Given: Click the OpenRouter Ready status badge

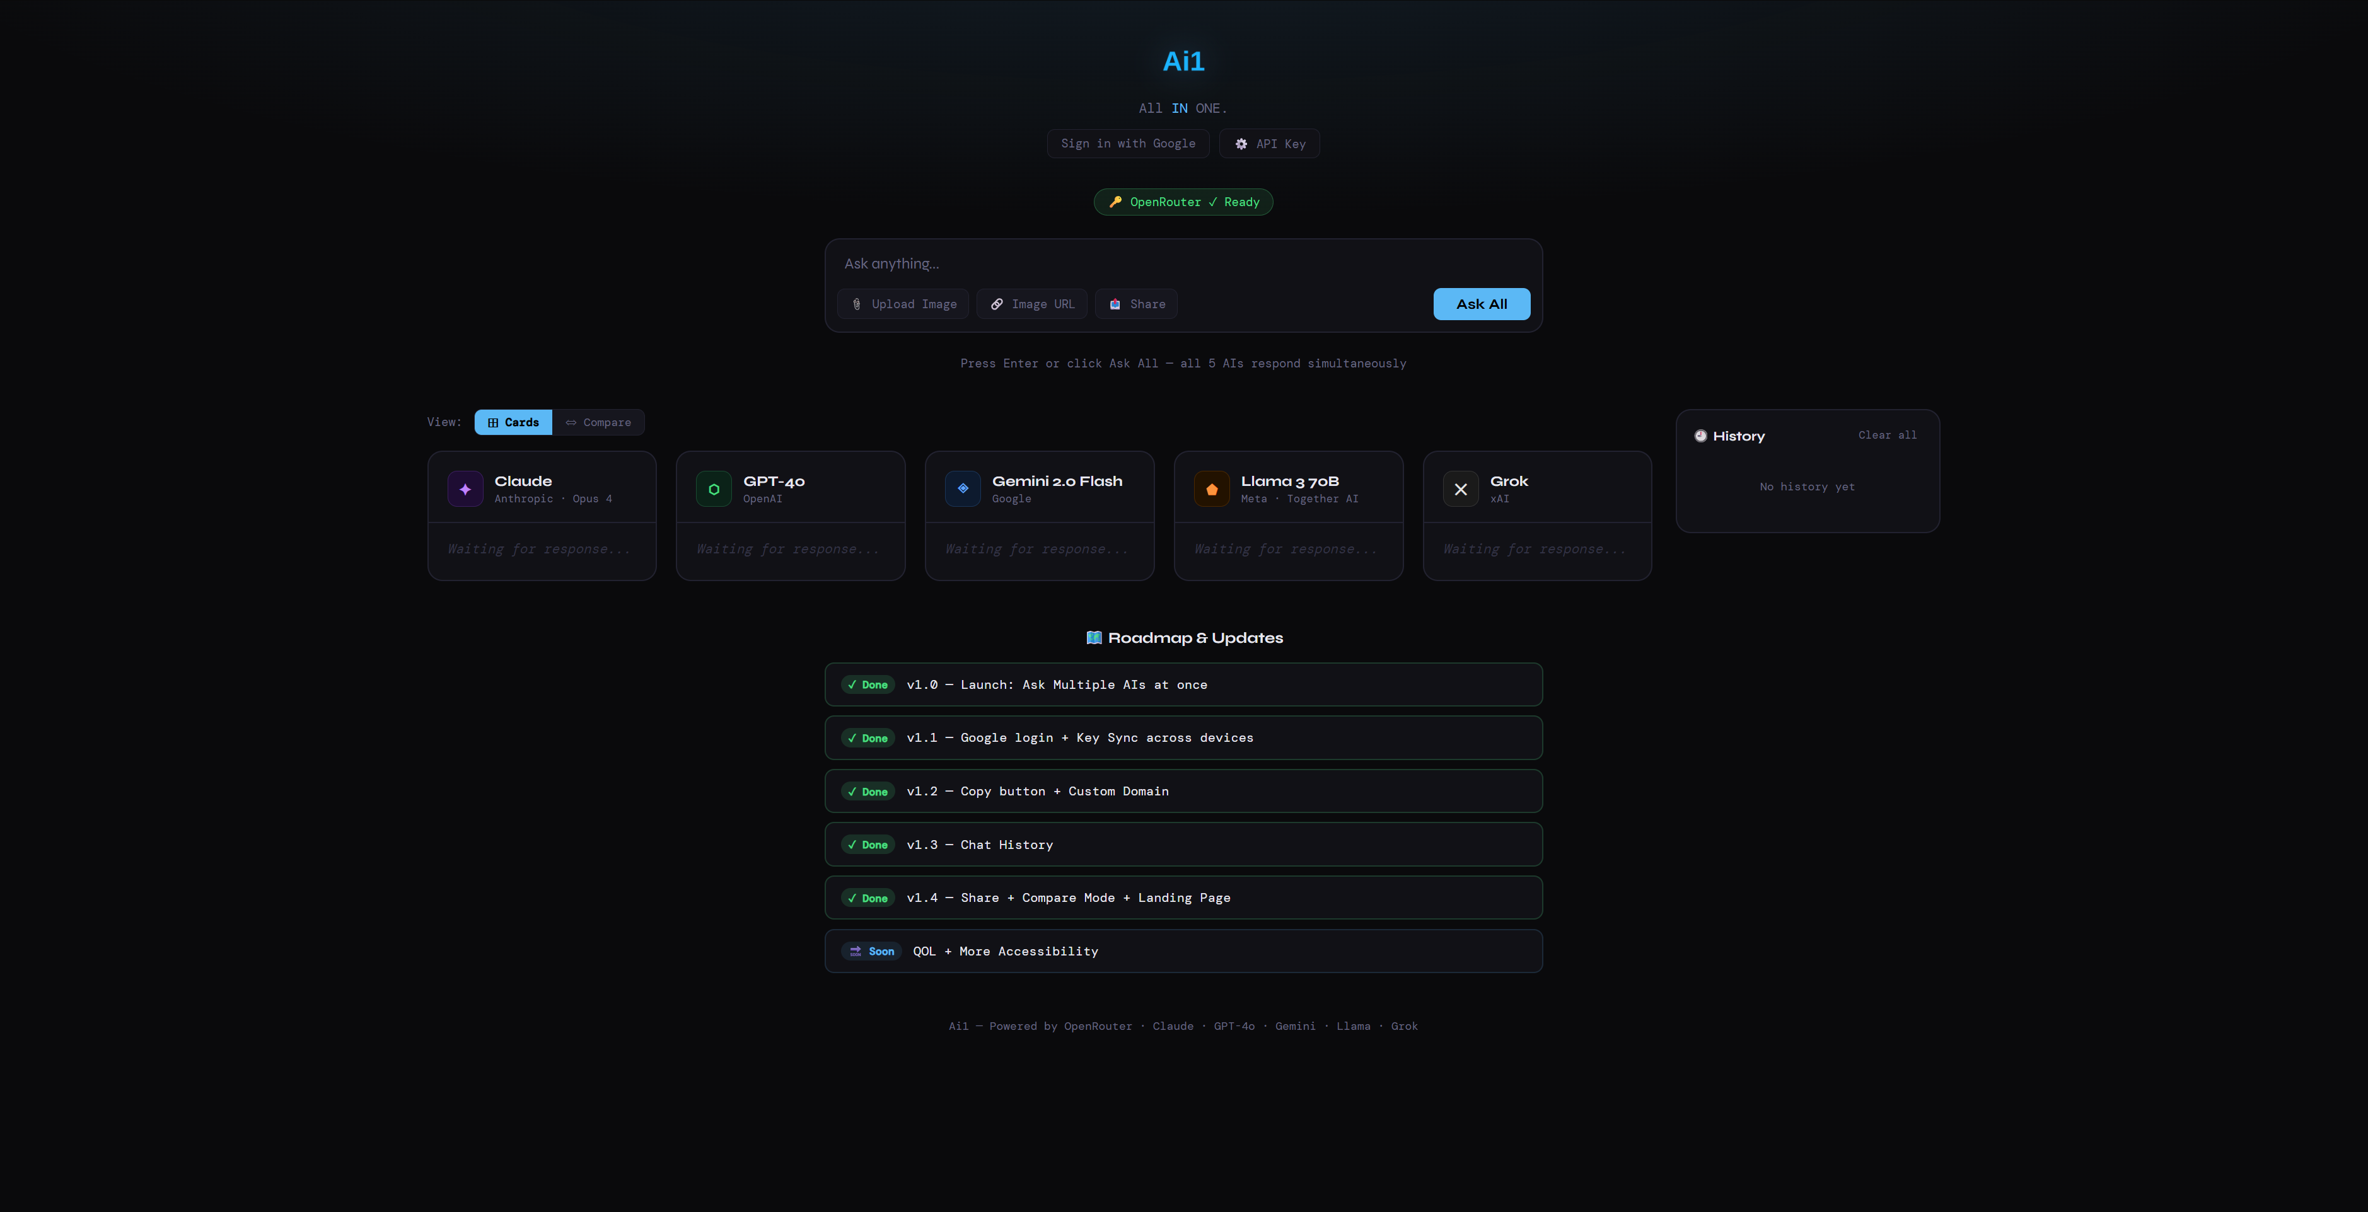Looking at the screenshot, I should 1183,202.
